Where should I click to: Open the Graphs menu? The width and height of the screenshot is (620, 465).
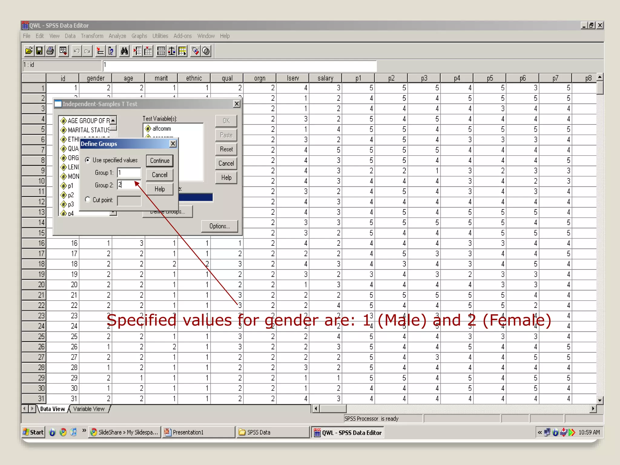coord(139,36)
